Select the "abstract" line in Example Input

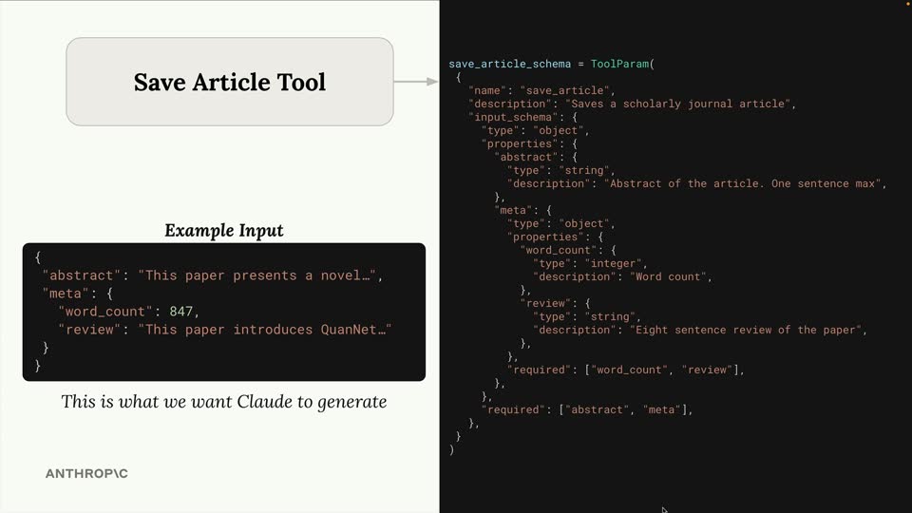coord(212,275)
